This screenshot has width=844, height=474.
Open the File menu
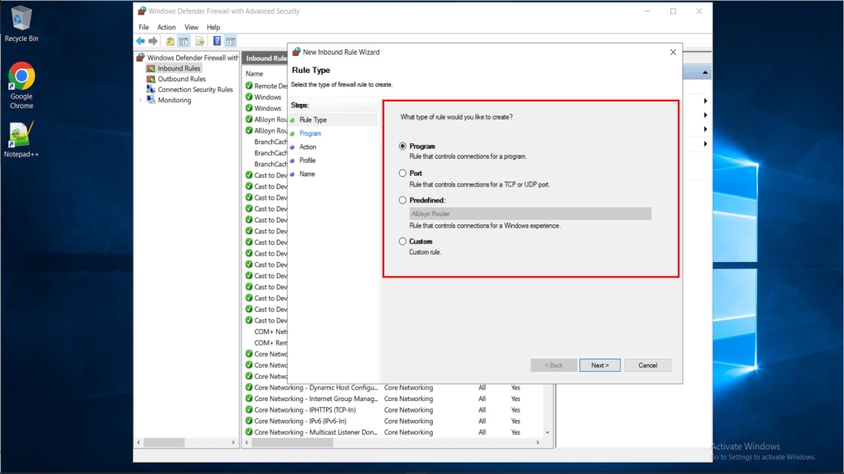tap(143, 27)
